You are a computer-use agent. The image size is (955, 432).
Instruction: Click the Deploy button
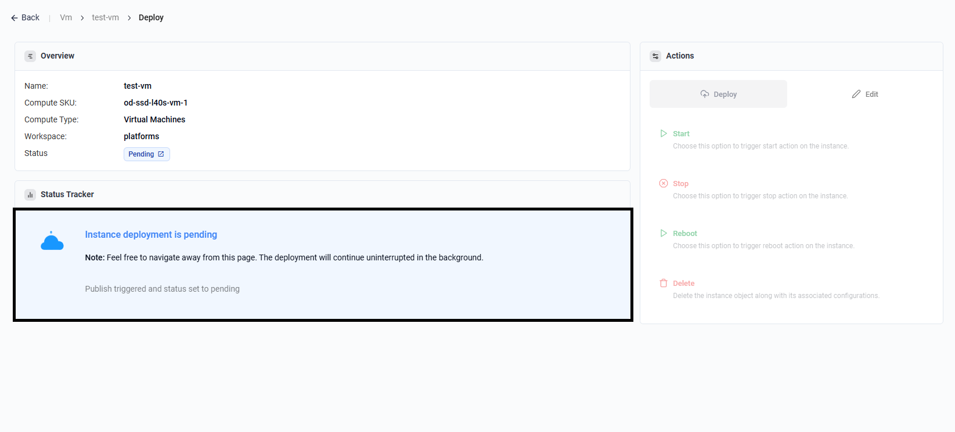point(718,94)
